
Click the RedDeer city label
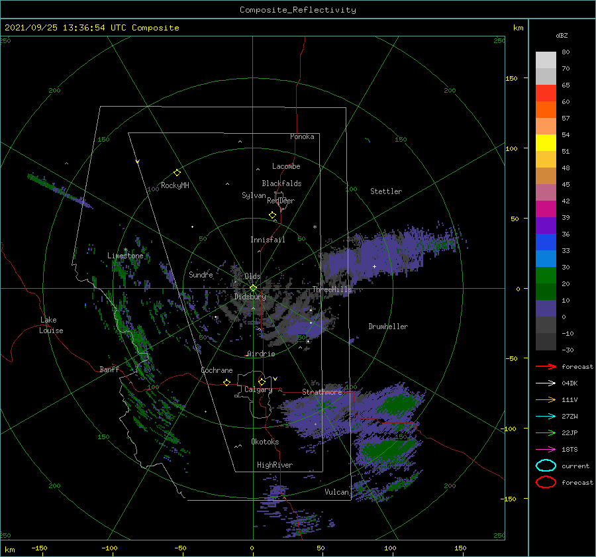click(281, 201)
